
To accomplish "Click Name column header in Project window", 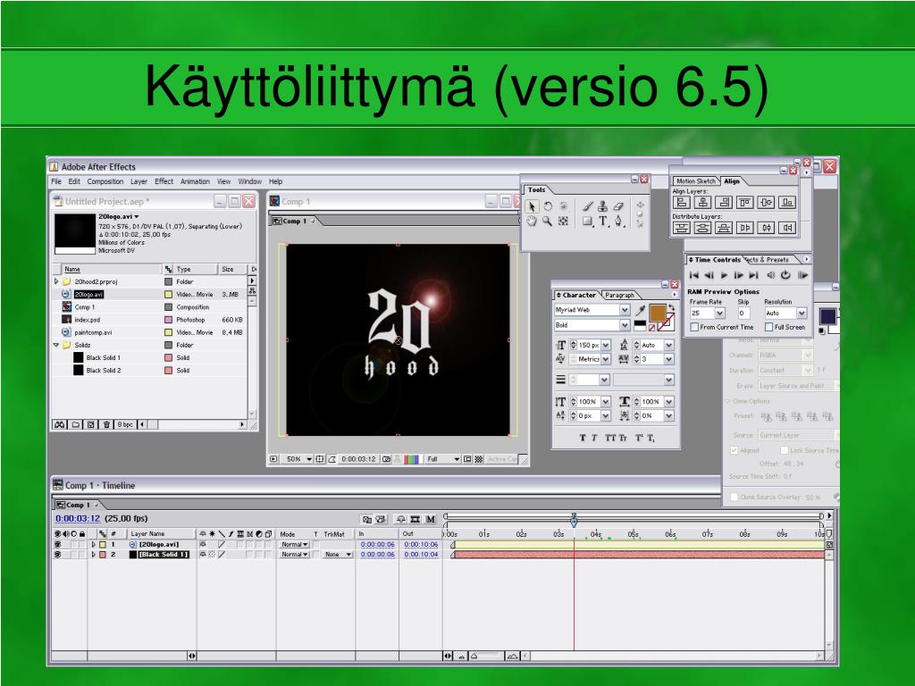I will (x=111, y=269).
